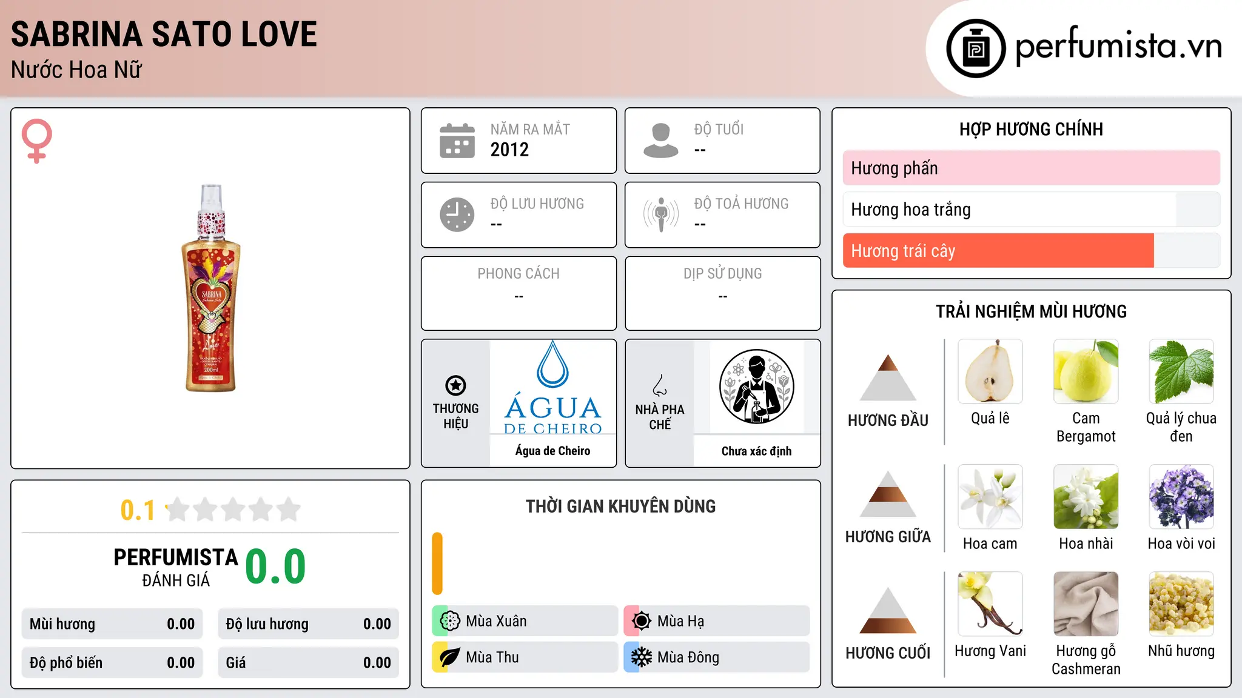The width and height of the screenshot is (1242, 698).
Task: Click the calendar icon beside Năm ra mắt
Action: tap(457, 141)
